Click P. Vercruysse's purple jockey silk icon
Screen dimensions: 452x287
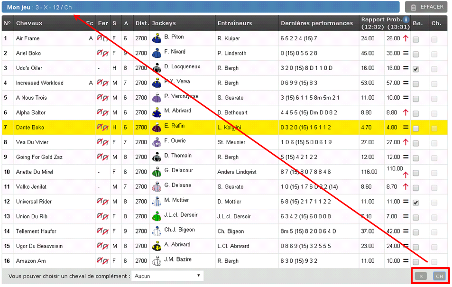(157, 98)
